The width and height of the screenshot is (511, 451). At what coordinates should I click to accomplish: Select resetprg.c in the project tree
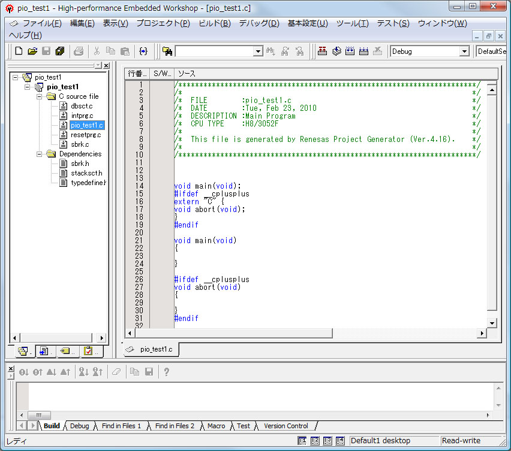click(85, 135)
